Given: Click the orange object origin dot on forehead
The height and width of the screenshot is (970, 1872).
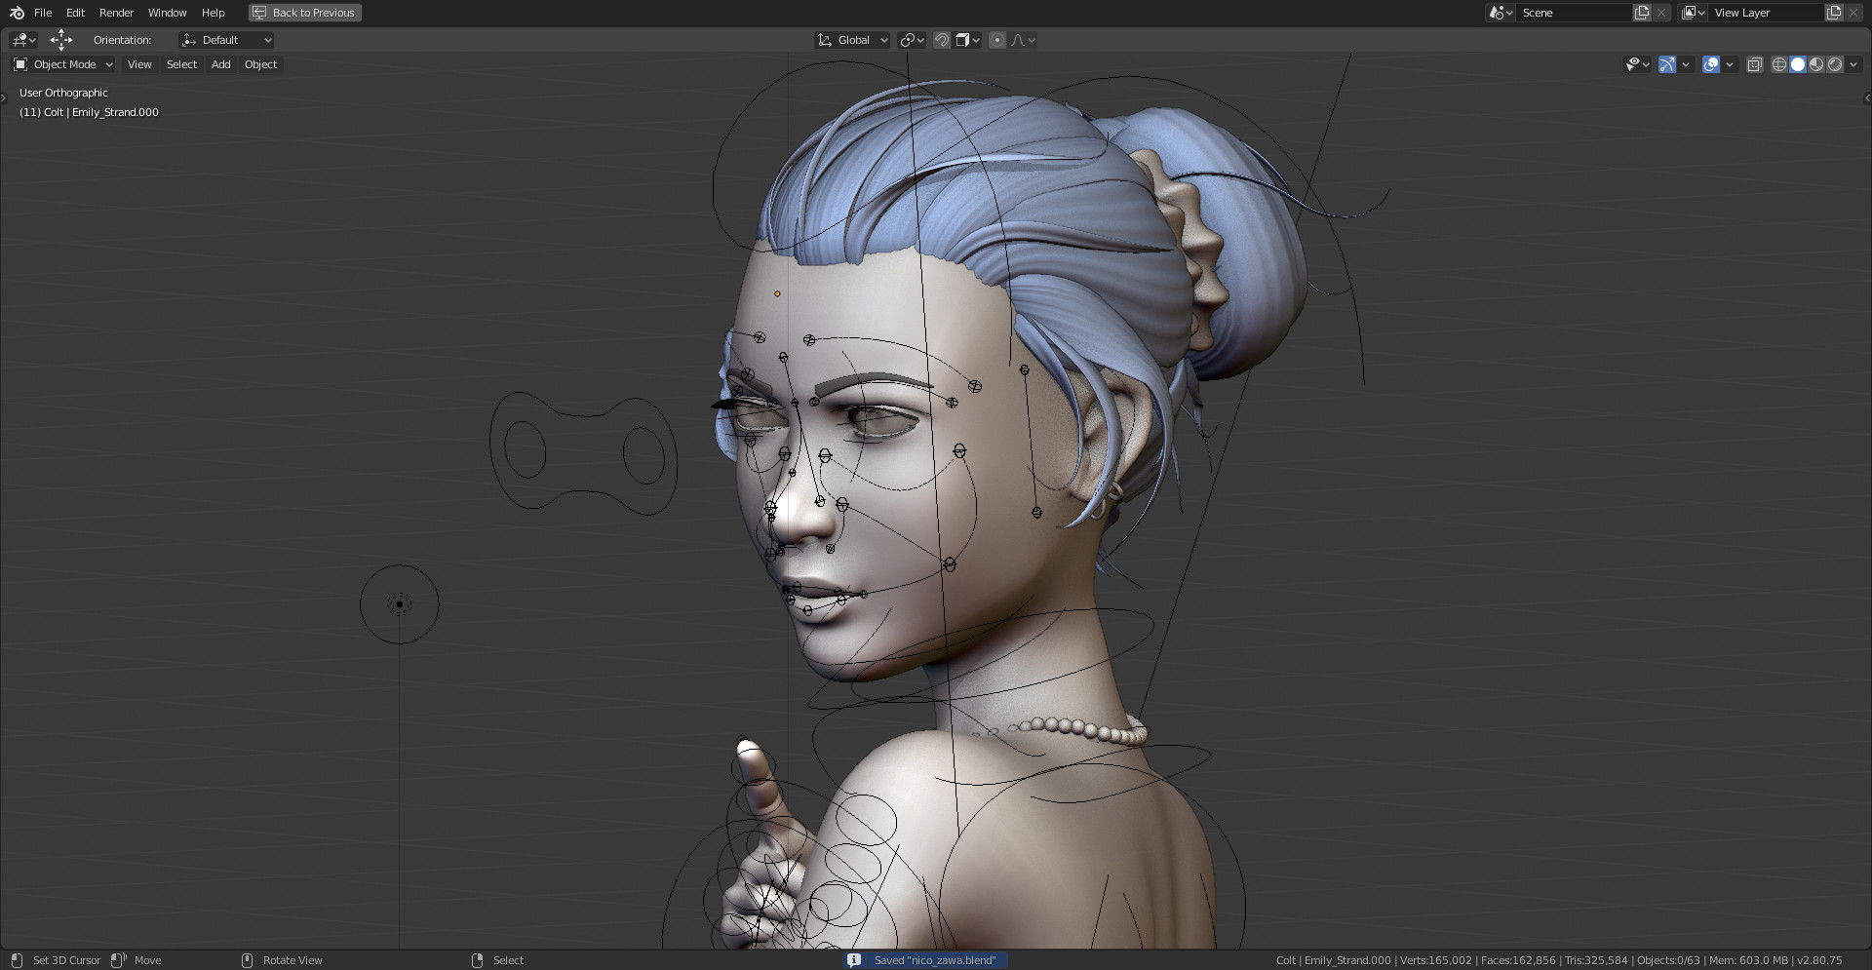Looking at the screenshot, I should click(777, 293).
